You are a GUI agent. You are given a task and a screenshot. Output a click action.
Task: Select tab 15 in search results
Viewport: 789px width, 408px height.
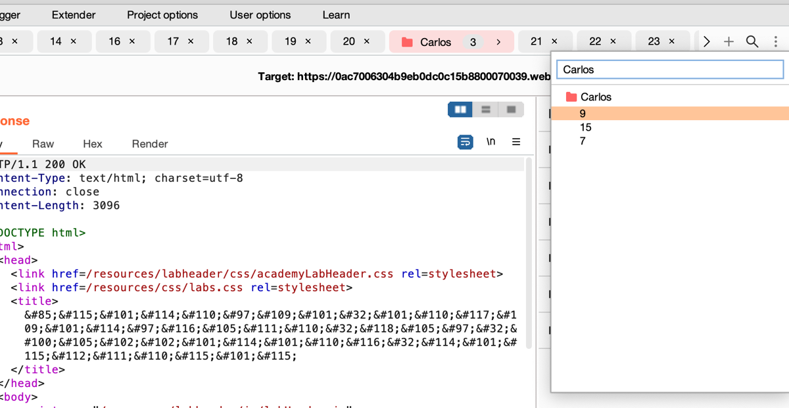pos(670,127)
